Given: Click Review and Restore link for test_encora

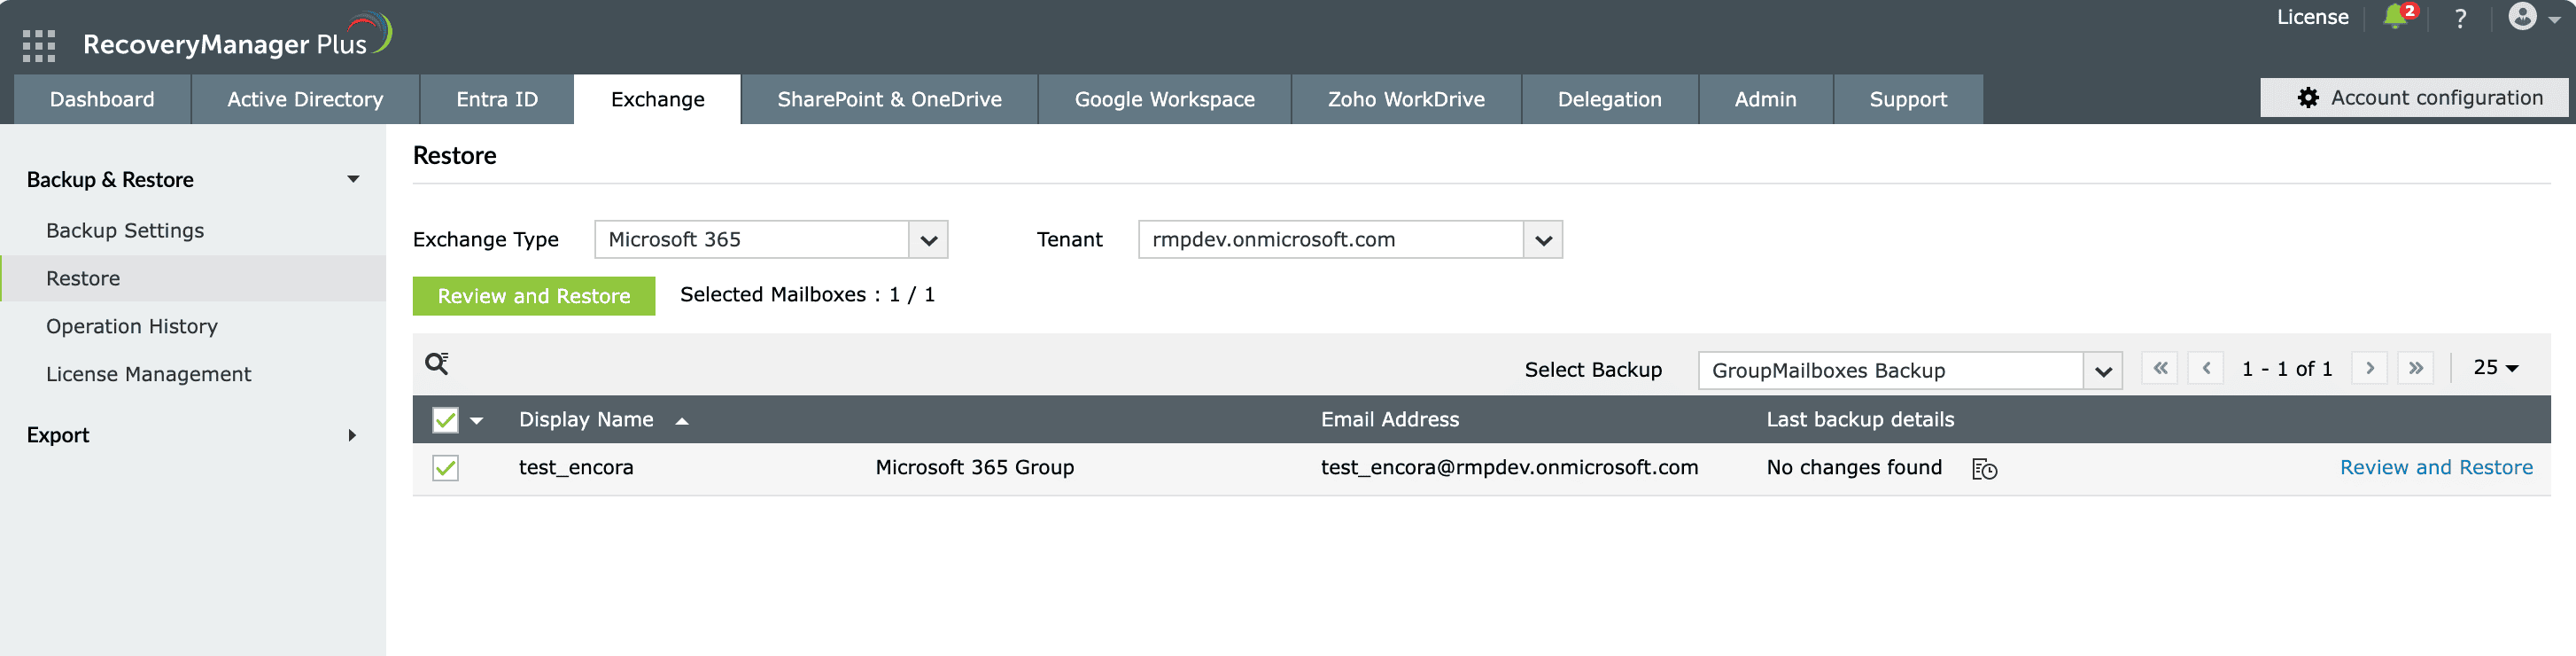Looking at the screenshot, I should [x=2435, y=467].
